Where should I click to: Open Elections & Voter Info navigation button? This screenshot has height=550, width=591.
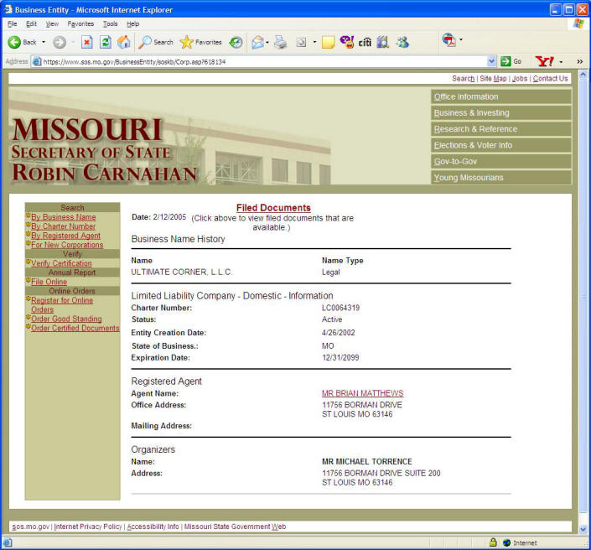coord(501,145)
